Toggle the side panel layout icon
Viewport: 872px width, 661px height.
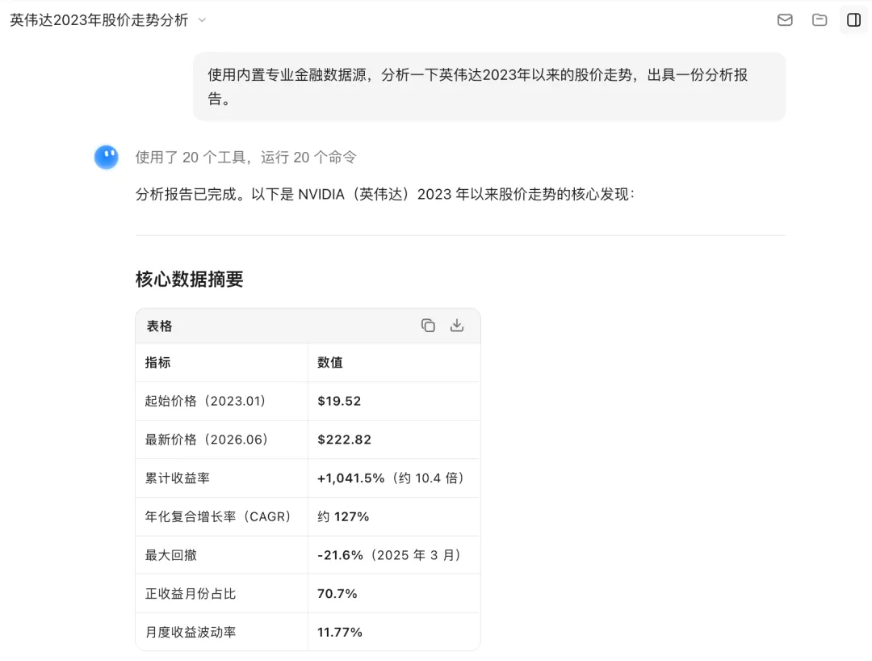click(x=853, y=20)
